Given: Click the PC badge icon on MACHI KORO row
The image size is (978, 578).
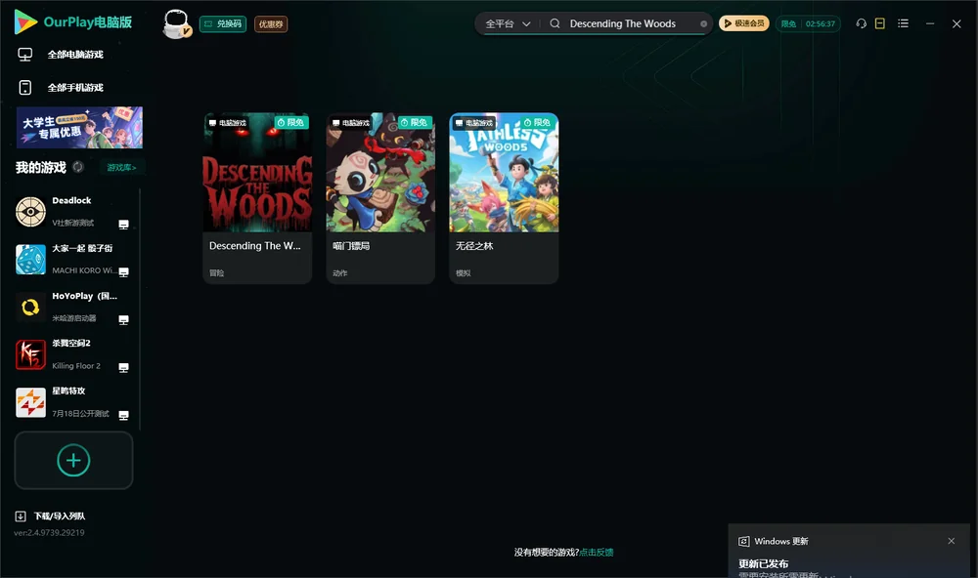Looking at the screenshot, I should tap(123, 272).
